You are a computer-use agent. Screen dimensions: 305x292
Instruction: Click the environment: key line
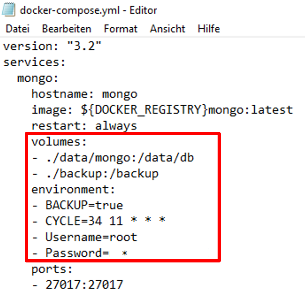click(x=73, y=190)
